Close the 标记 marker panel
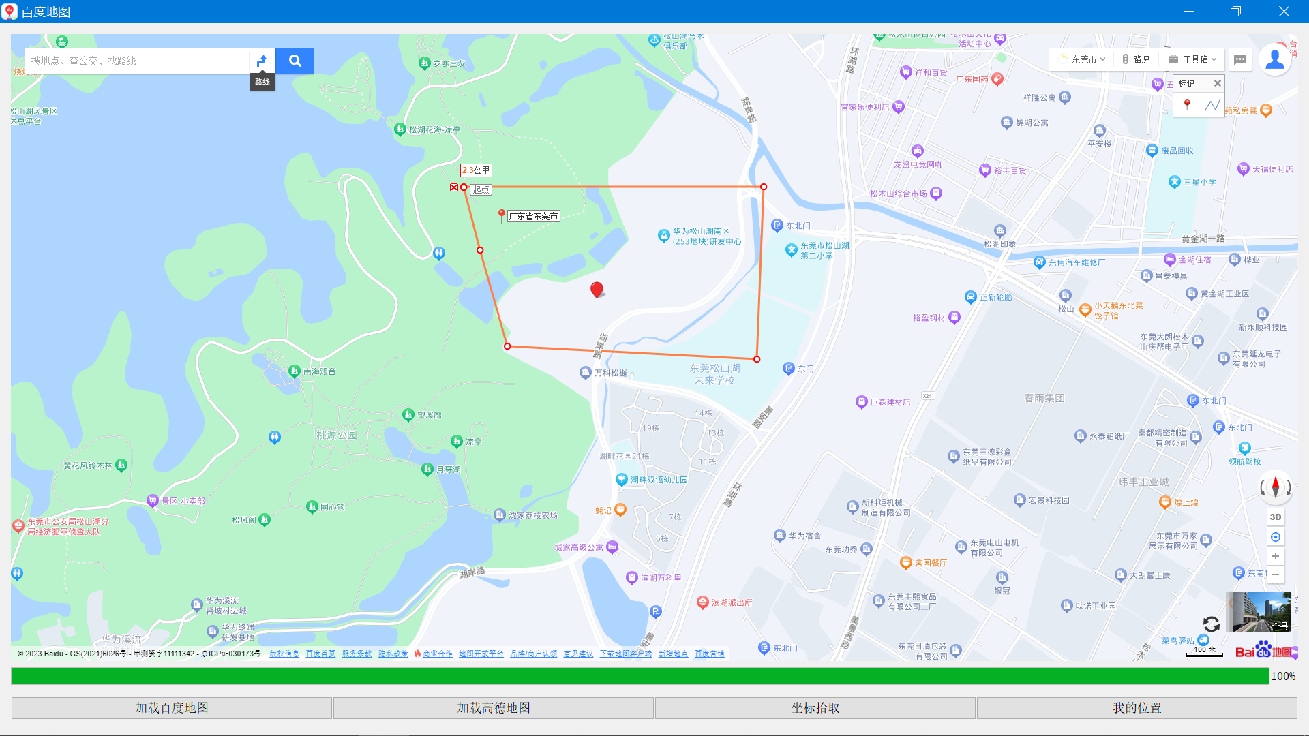The image size is (1309, 736). click(1217, 83)
